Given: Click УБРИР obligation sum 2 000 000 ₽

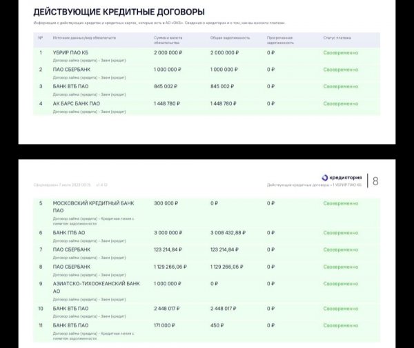Looking at the screenshot, I should (x=168, y=53).
